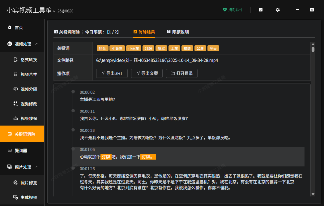Open 视频嗅探 video sniffing tool
Image resolution: width=324 pixels, height=206 pixels.
point(28,119)
